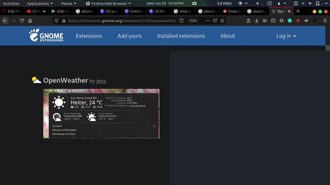Switch to the Edit Post tab
330x185 pixels.
(12, 11)
